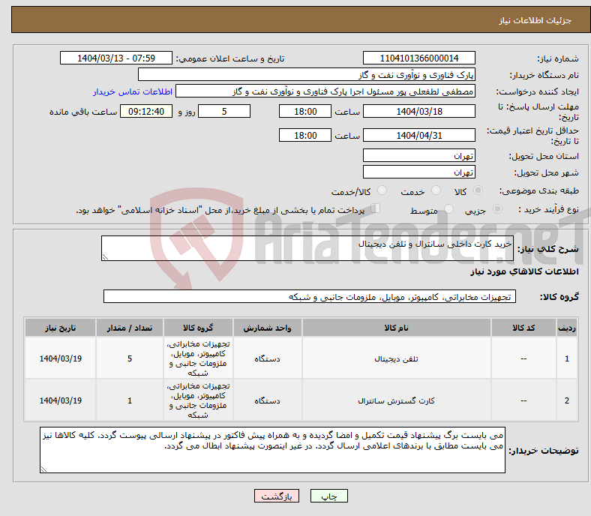The width and height of the screenshot is (591, 516).
Task: Click the price validity time 18:00 field
Action: (305, 135)
